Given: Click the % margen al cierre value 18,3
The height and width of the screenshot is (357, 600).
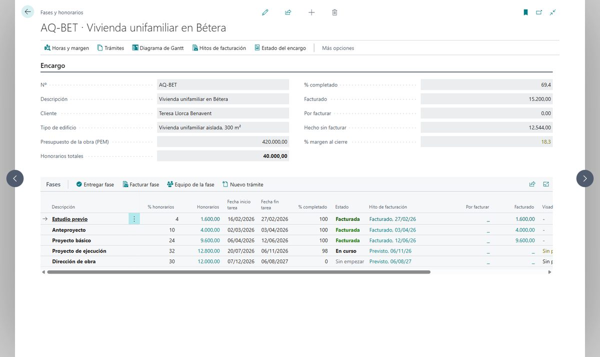Looking at the screenshot, I should pos(486,141).
